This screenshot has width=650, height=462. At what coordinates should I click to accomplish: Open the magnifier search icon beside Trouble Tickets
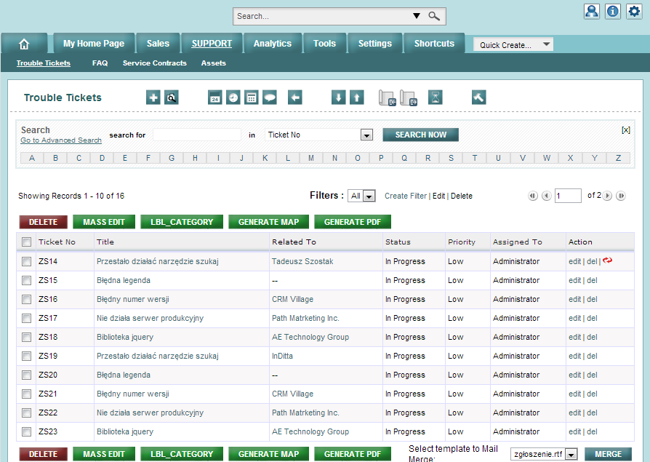point(171,97)
